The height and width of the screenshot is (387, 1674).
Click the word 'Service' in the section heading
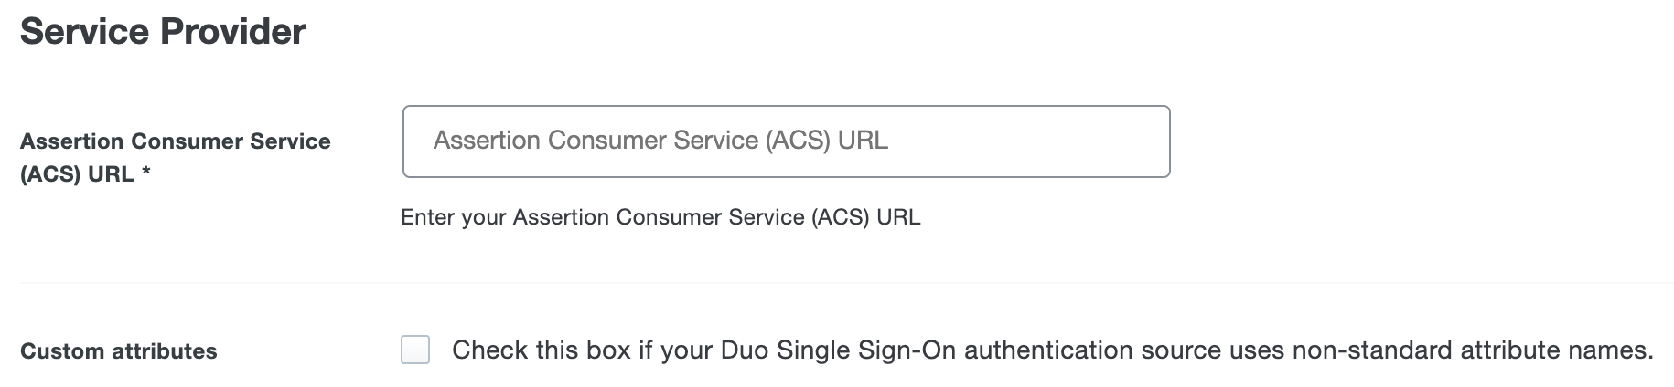(85, 32)
